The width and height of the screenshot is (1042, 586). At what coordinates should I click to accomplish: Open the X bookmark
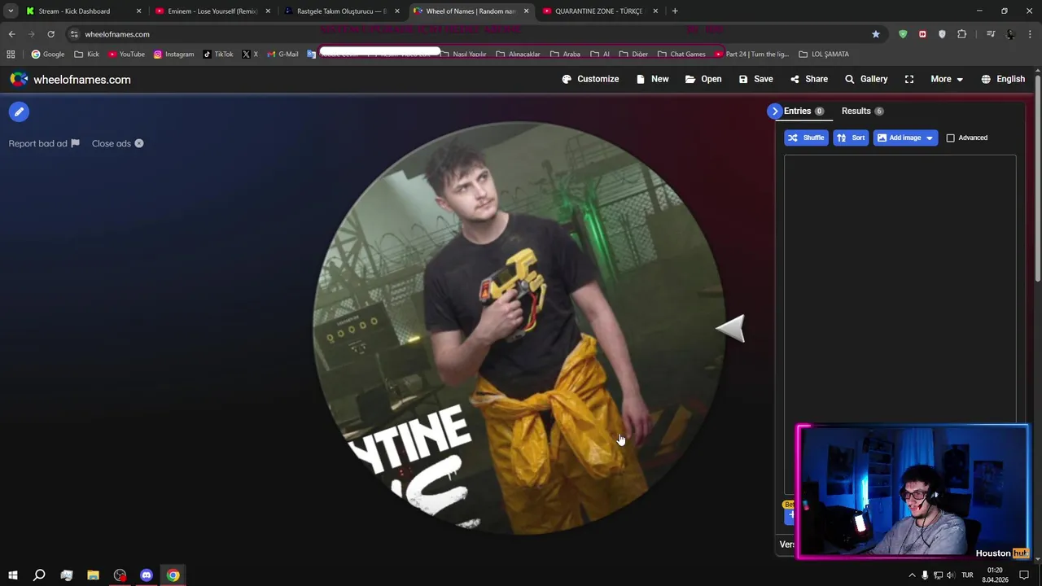(x=250, y=55)
